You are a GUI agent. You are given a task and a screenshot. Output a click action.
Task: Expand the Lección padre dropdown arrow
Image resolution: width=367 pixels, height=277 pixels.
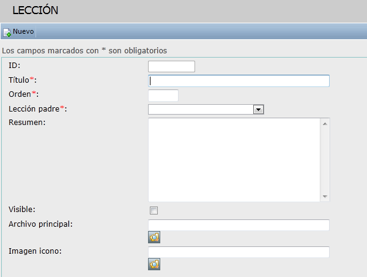(258, 110)
